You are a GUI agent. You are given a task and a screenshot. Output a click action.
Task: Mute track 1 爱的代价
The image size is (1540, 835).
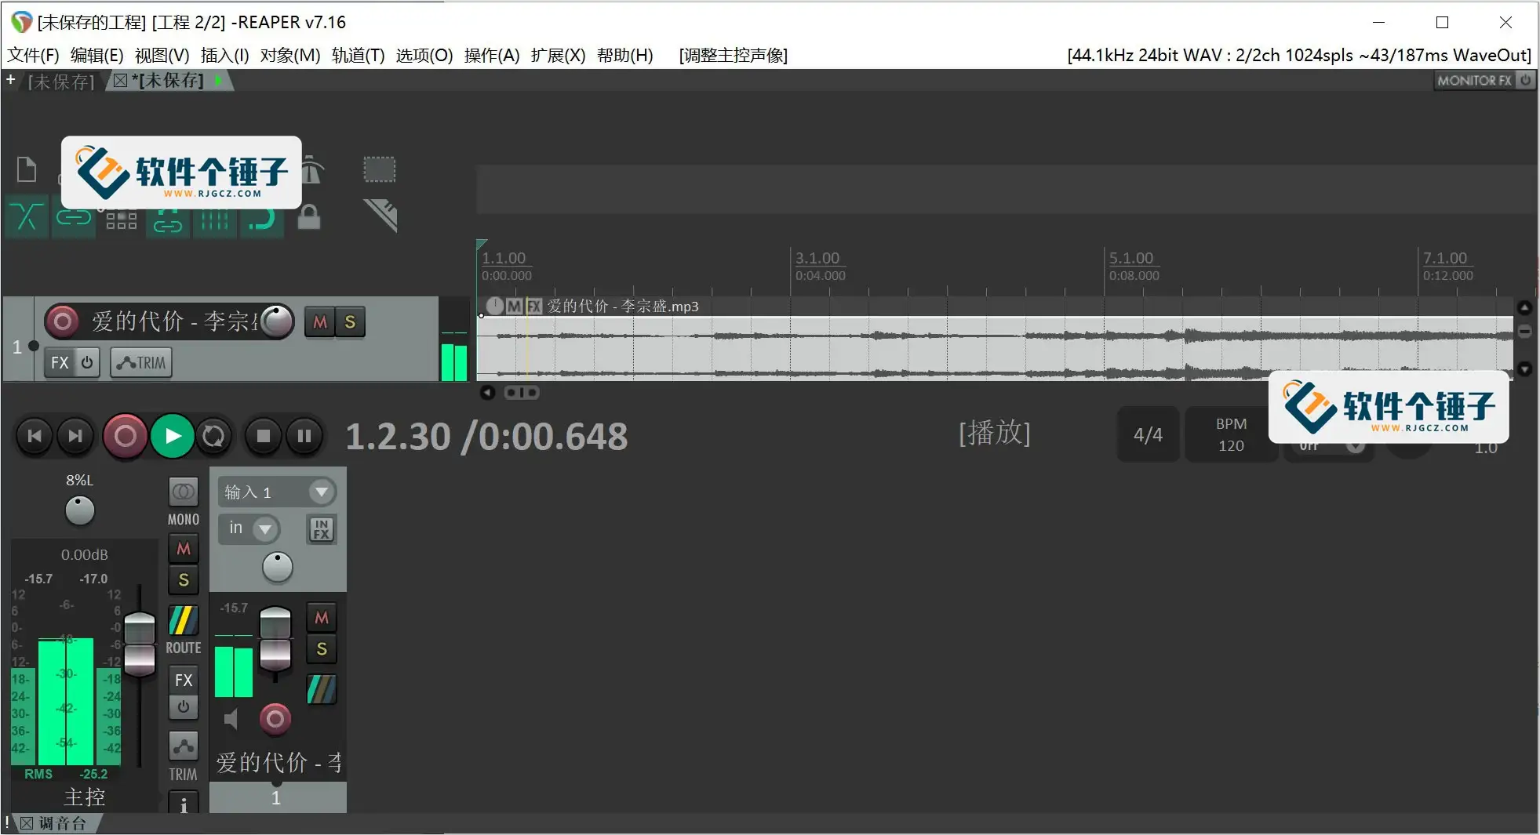(318, 321)
